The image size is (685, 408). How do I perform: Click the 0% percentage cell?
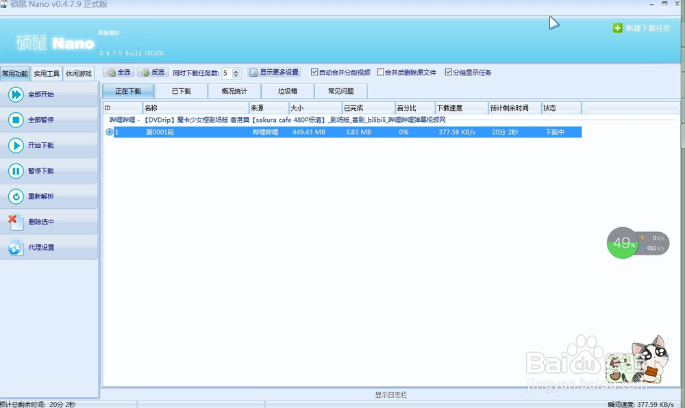pyautogui.click(x=403, y=132)
